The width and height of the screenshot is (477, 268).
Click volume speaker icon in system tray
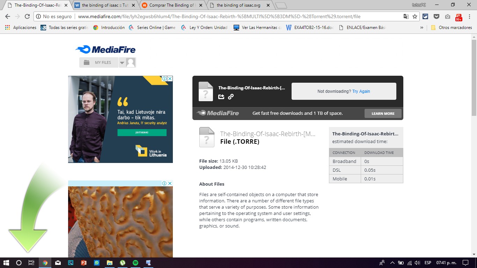417,263
